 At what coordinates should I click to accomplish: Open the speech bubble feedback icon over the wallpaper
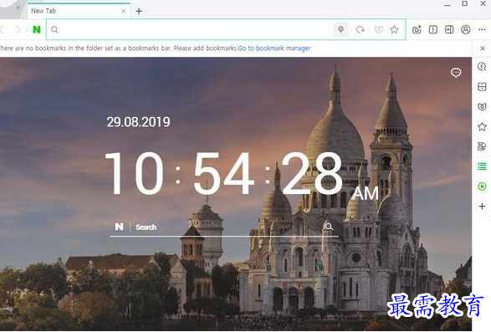point(456,73)
